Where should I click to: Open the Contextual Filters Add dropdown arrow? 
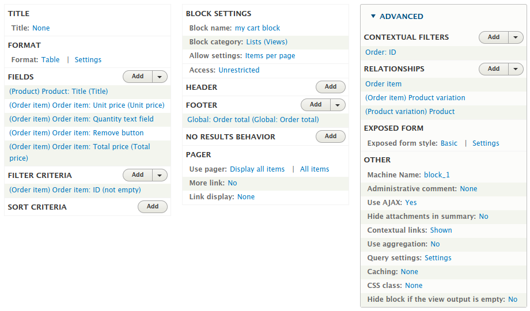click(516, 37)
